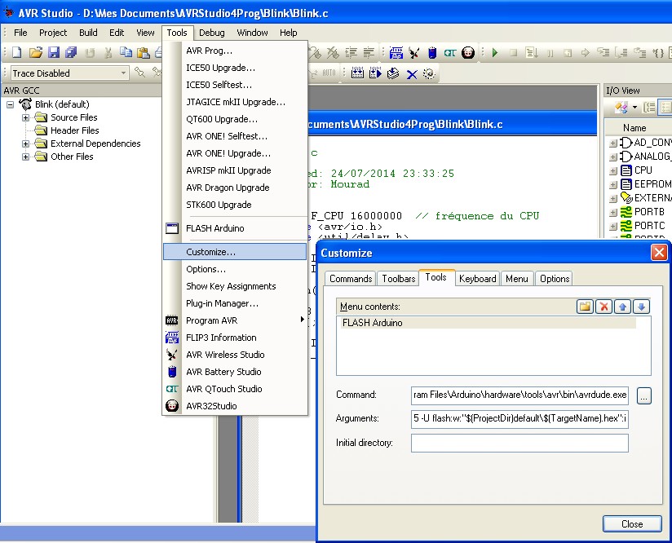Collapse the Blink (default) project node
Image resolution: width=672 pixels, height=543 pixels.
(11, 104)
